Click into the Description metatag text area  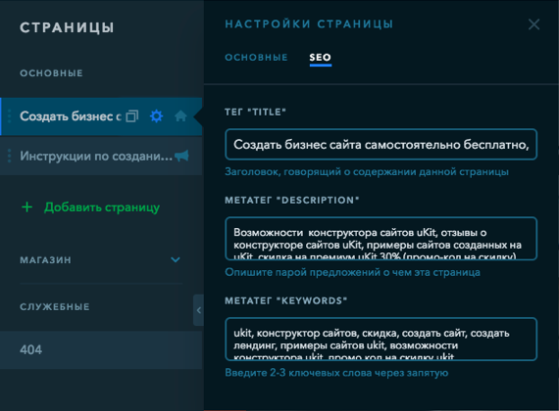(x=381, y=239)
